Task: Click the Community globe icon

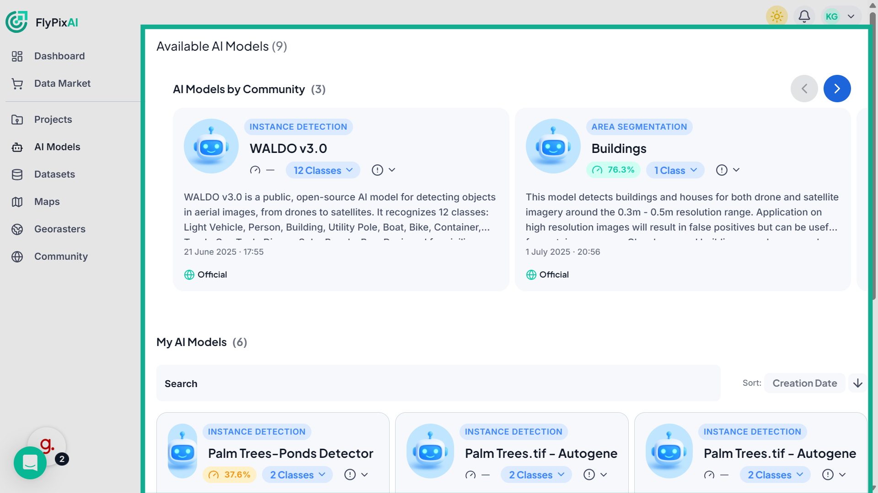Action: [x=17, y=257]
